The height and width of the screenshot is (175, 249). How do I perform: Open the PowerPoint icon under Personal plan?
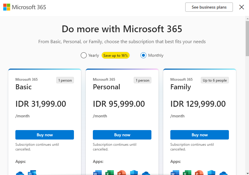coord(122,173)
